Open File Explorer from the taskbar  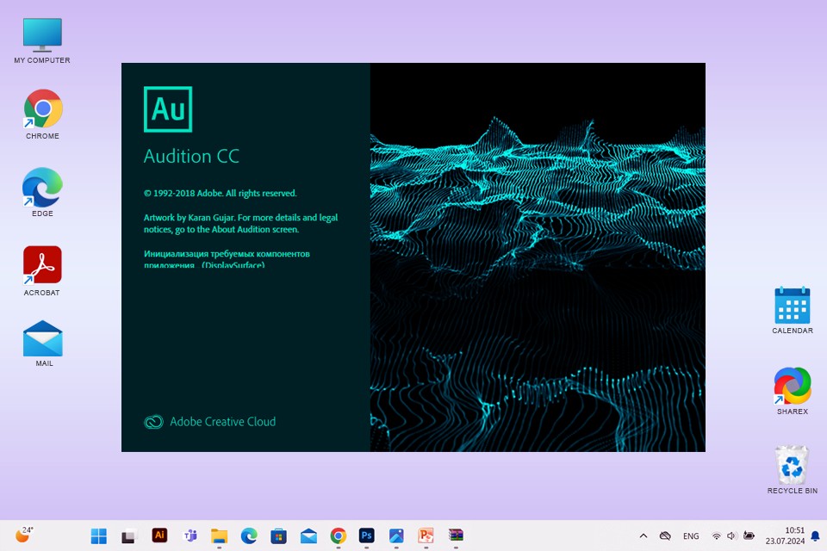(219, 536)
